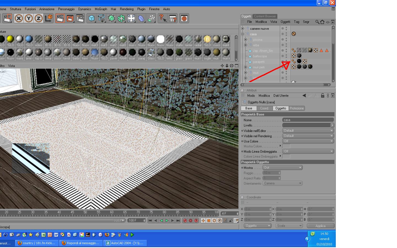The height and width of the screenshot is (248, 397).
Task: Click the Render in Picture Viewer icon
Action: tap(70, 18)
